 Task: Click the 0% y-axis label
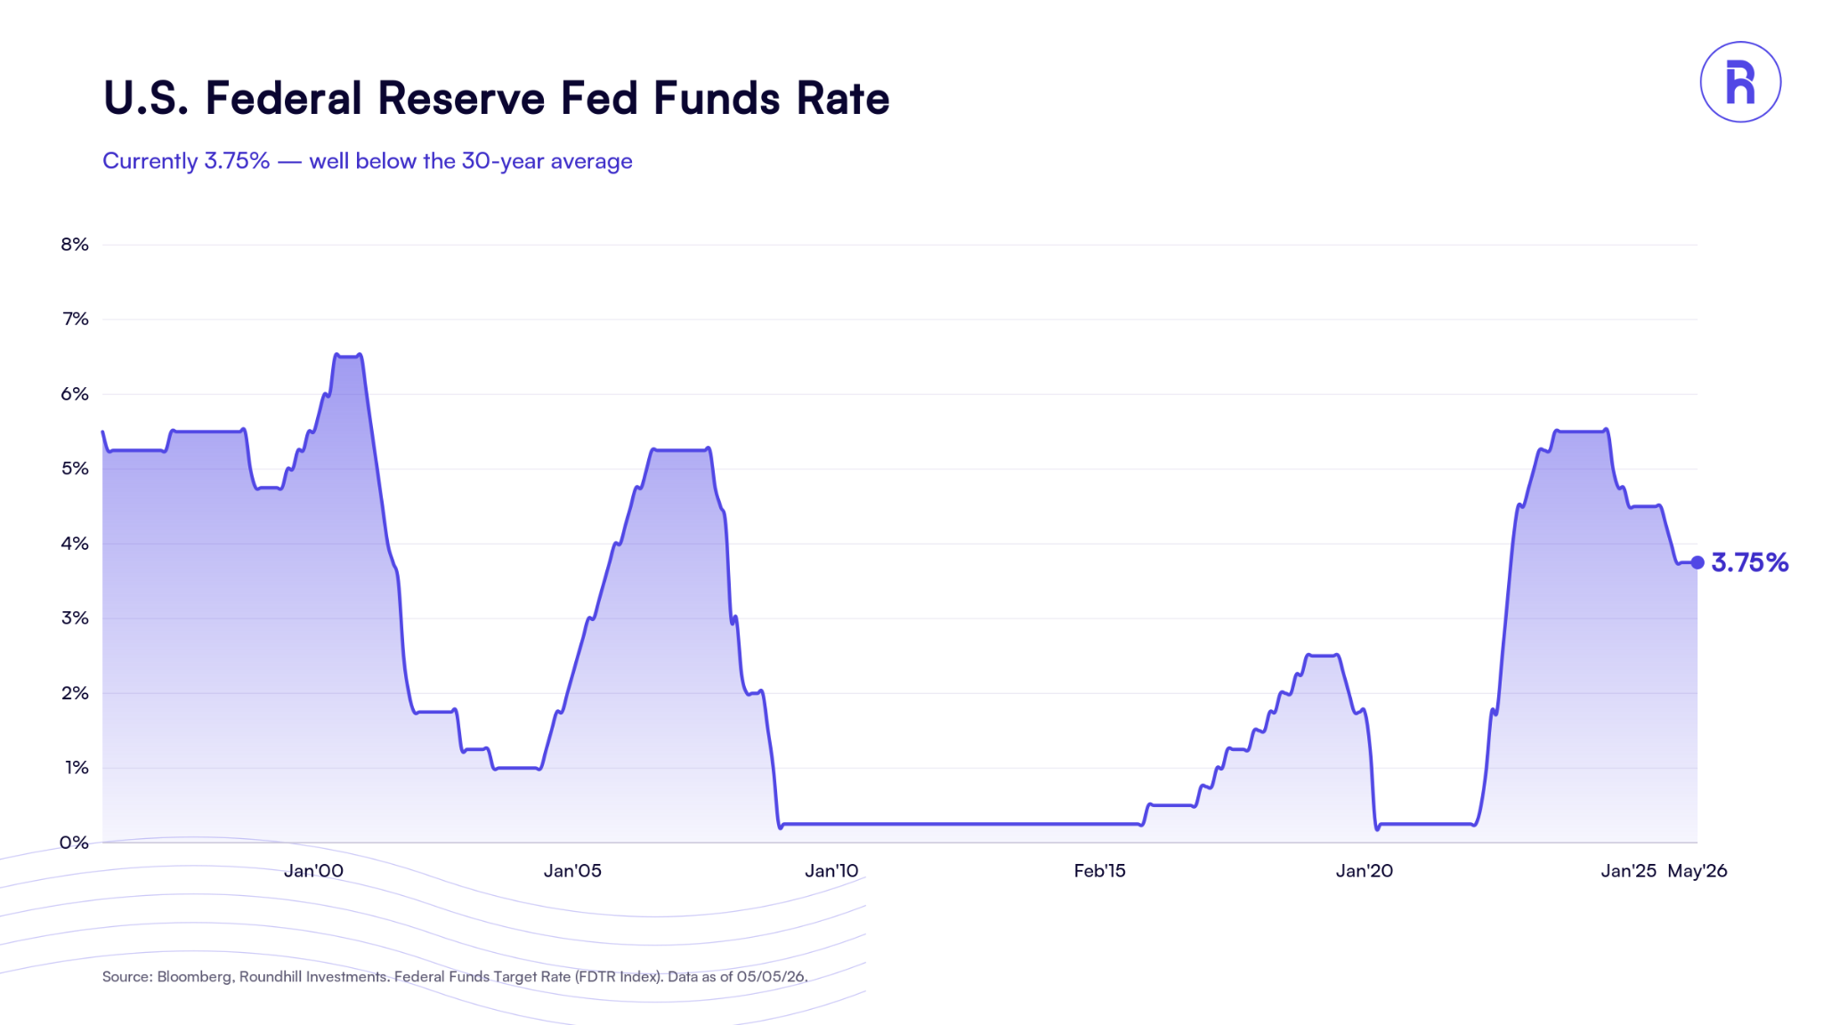click(x=75, y=843)
